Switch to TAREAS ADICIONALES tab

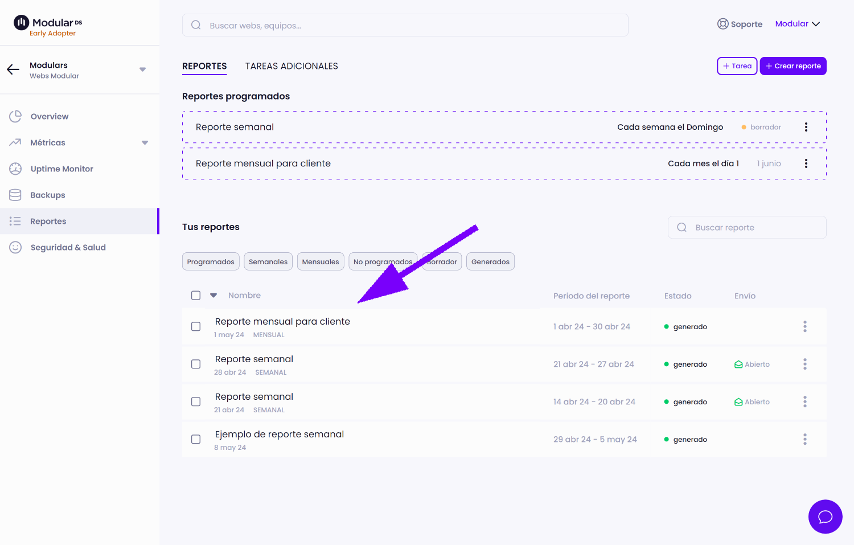[x=291, y=66]
